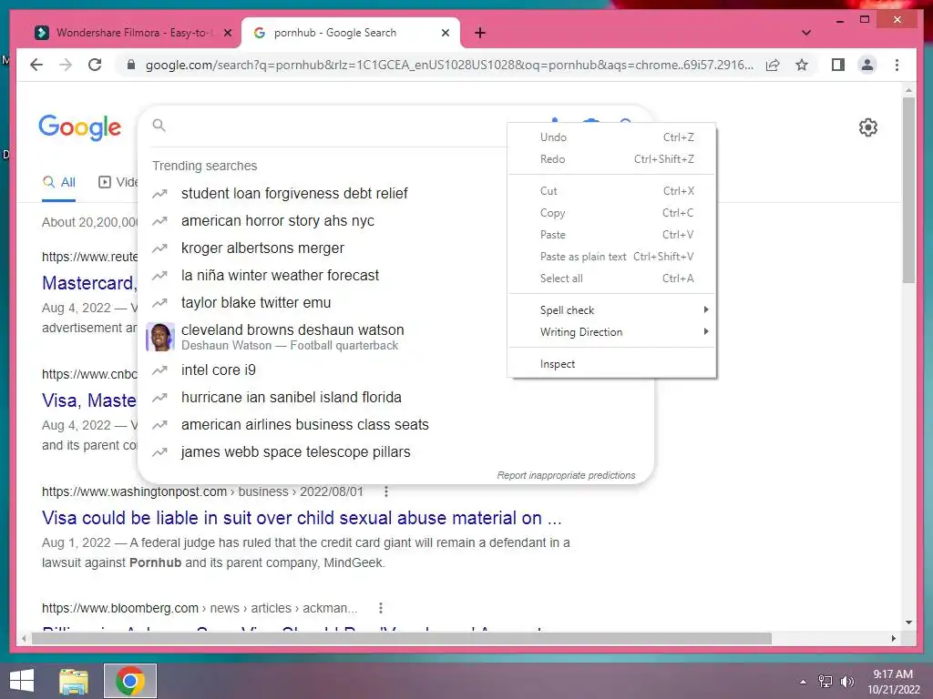Viewport: 933px width, 699px height.
Task: Open a new tab with plus button
Action: [480, 33]
